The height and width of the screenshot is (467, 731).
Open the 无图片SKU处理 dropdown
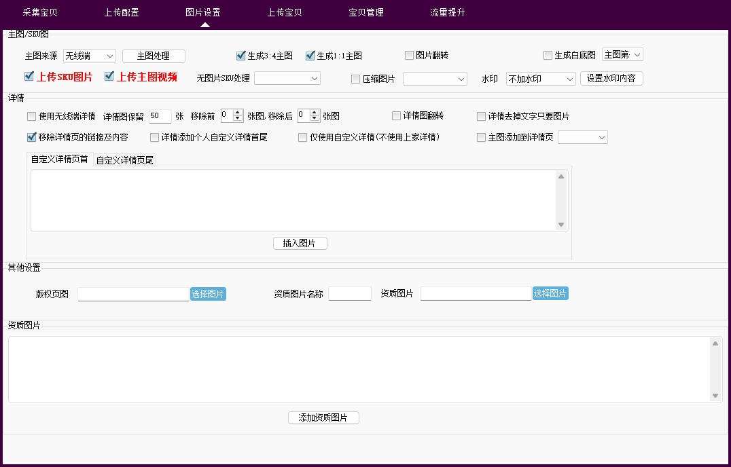(x=287, y=78)
